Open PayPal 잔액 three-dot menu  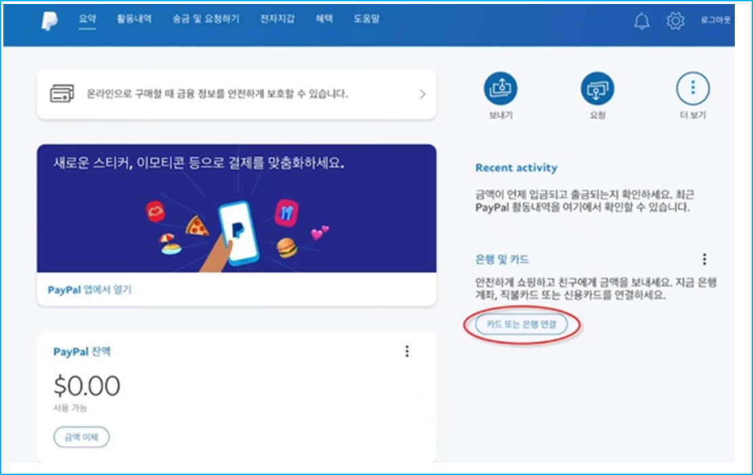tap(407, 351)
